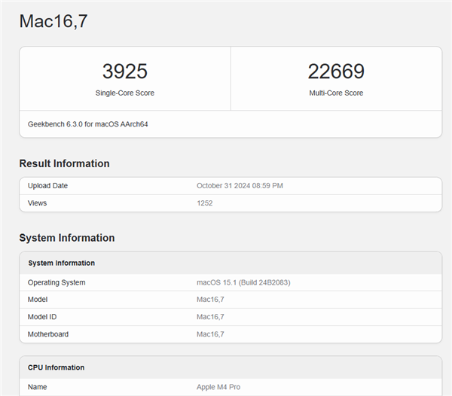Image resolution: width=452 pixels, height=396 pixels.
Task: Click the Single-Core Score label
Action: click(124, 93)
